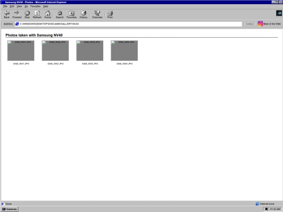Click the Forward toolbar arrow
The image size is (283, 212).
pos(17,15)
